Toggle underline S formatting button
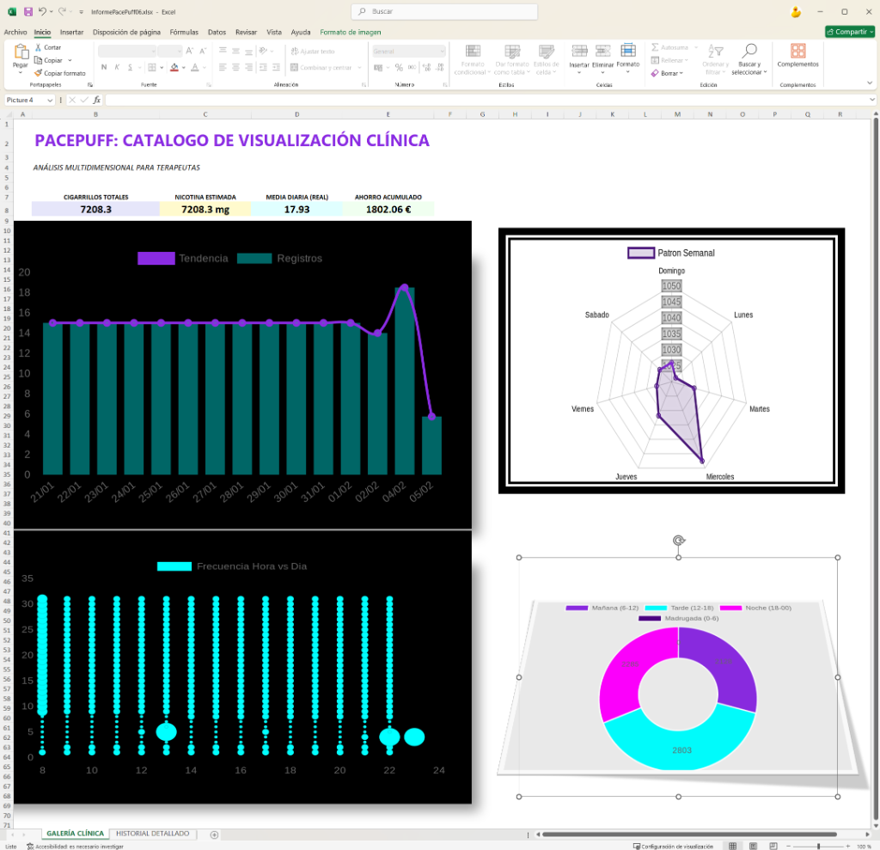 pos(131,67)
